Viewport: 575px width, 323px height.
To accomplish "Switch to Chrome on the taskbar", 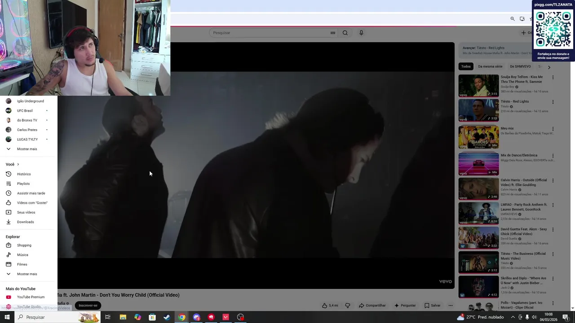I will [x=181, y=317].
